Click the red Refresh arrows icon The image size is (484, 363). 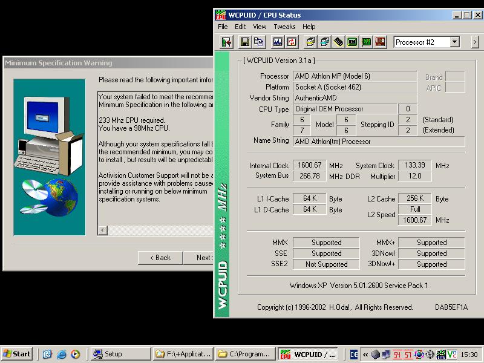pyautogui.click(x=292, y=42)
